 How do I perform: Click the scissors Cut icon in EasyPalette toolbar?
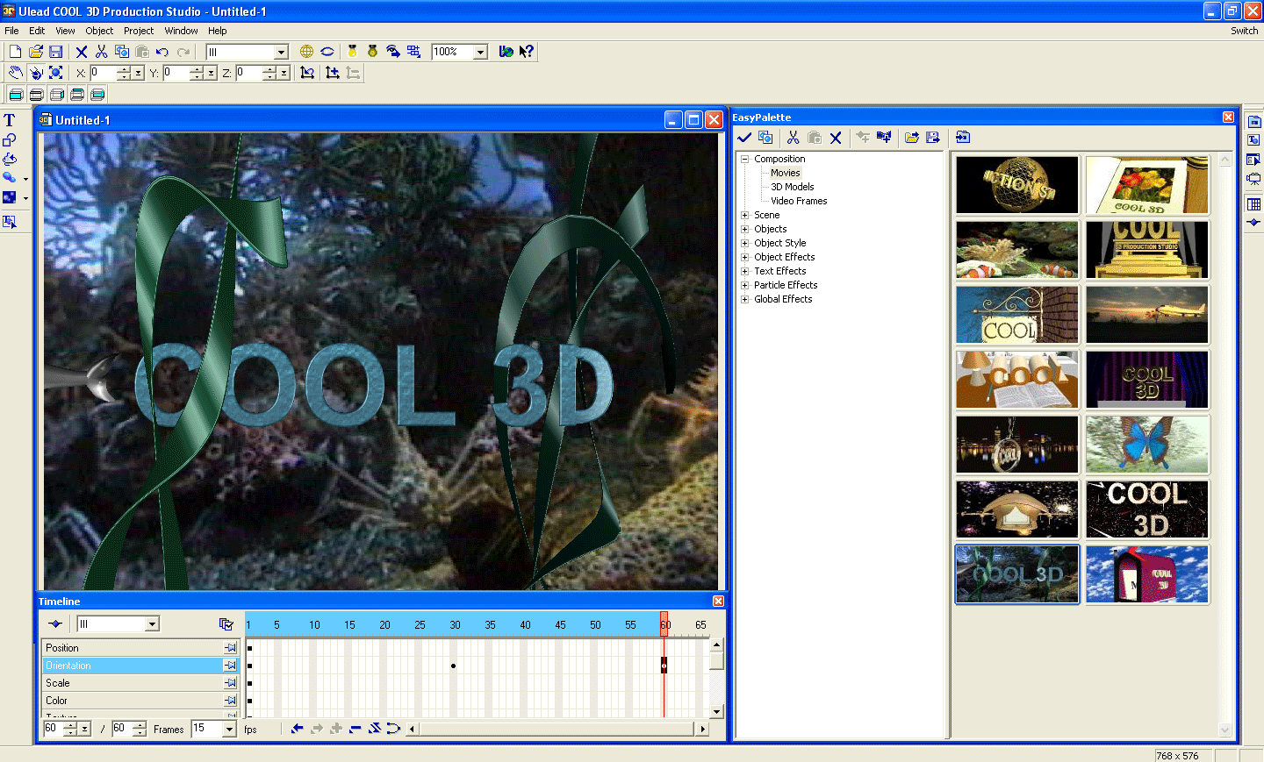[x=794, y=138]
